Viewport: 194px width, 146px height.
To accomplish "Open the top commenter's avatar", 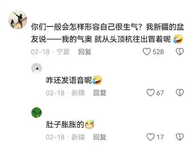I will (18, 20).
